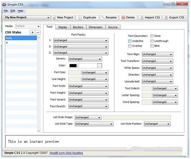Open the Font Size unit dropdown
This screenshot has width=191, height=159.
click(95, 73)
